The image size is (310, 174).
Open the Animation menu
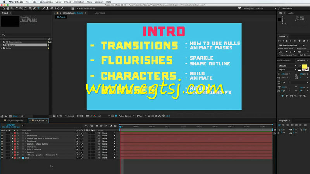79,2
